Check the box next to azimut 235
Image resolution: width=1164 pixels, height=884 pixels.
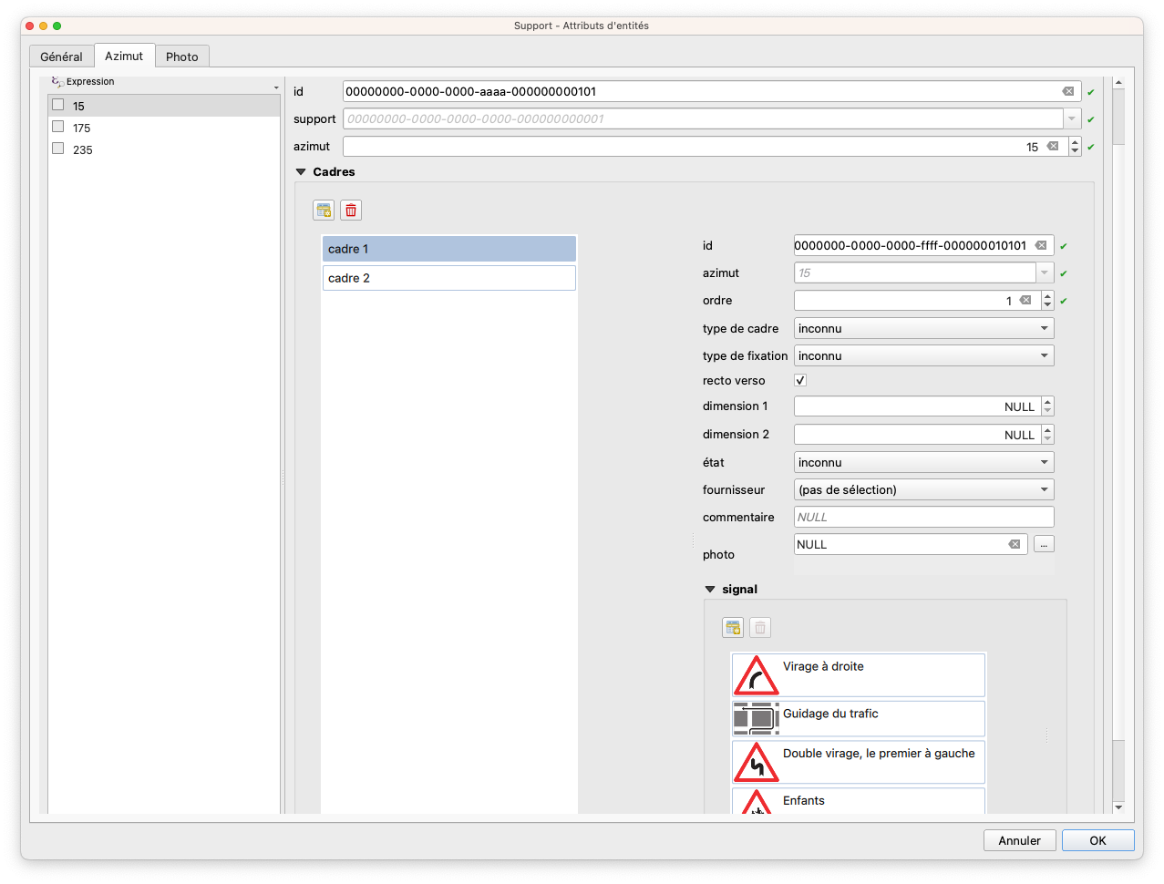[x=58, y=149]
